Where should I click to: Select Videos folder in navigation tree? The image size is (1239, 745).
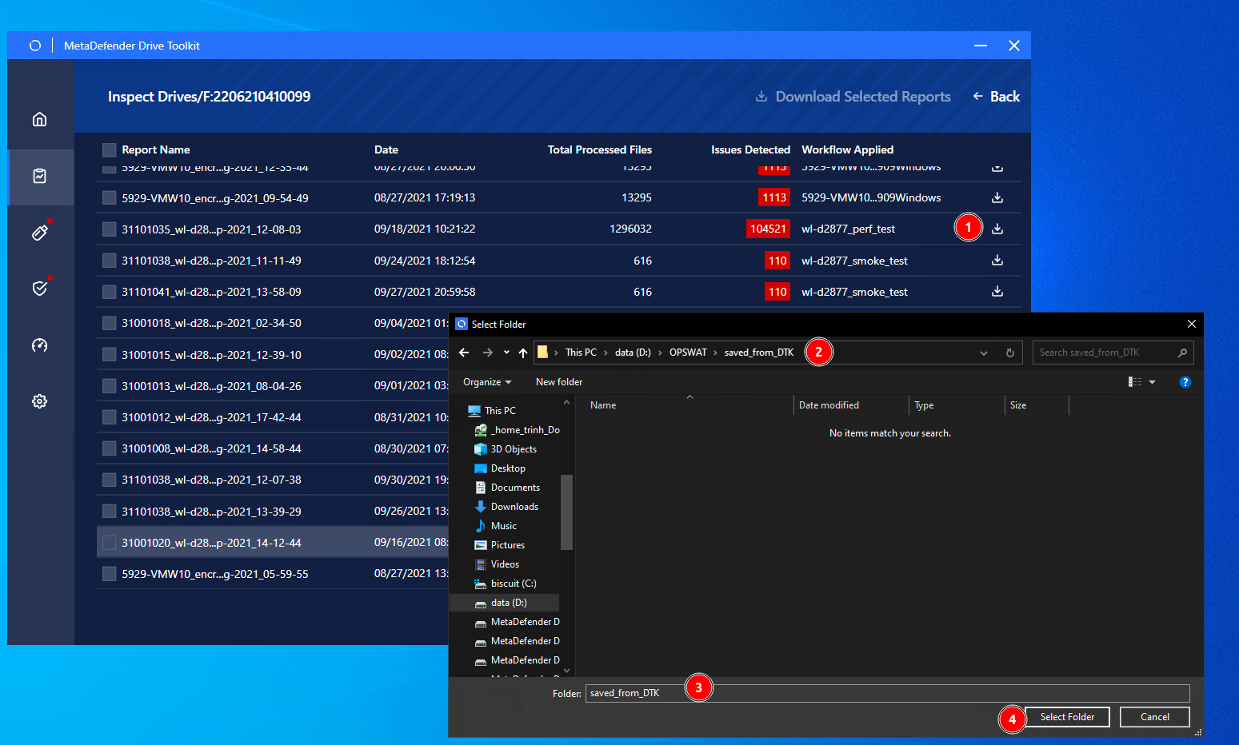pyautogui.click(x=505, y=564)
